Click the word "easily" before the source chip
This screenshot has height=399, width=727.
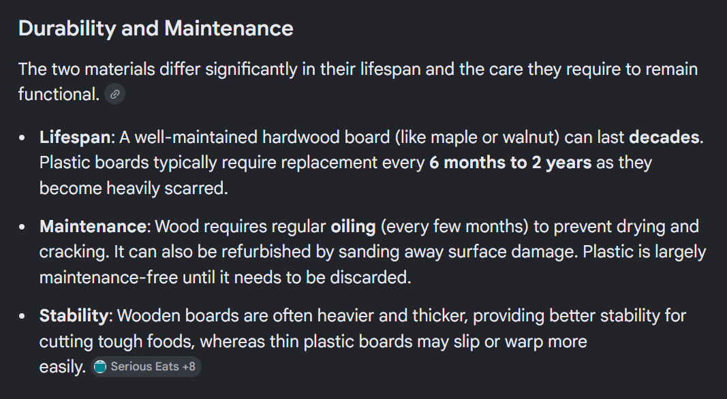(x=60, y=367)
